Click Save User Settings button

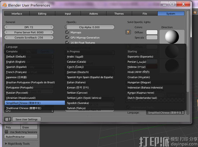pos(27,119)
